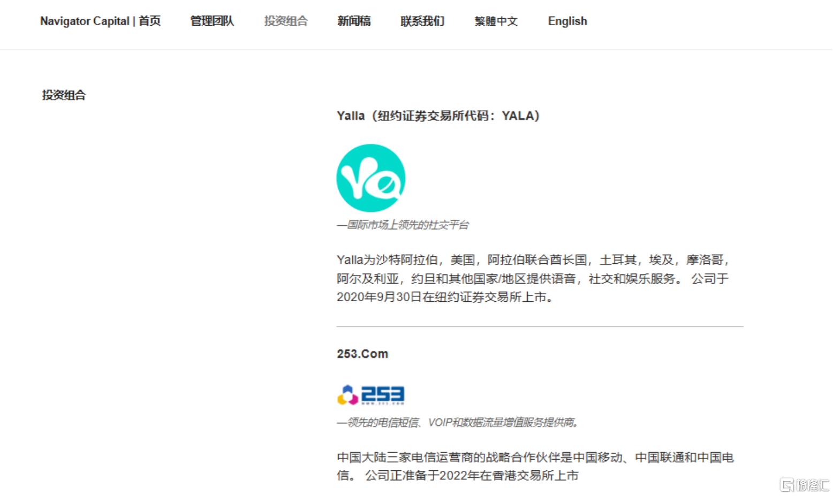Switch language to 繁體中文

(496, 21)
